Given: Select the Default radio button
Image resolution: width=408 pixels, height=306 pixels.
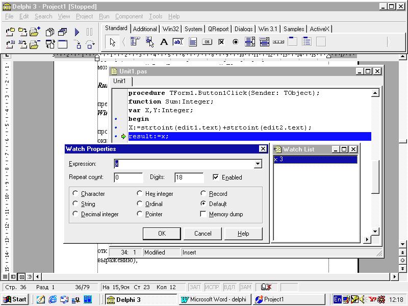Looking at the screenshot, I should click(203, 203).
